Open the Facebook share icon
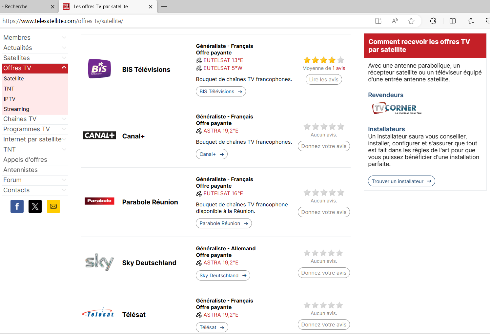The width and height of the screenshot is (490, 334). (x=17, y=206)
